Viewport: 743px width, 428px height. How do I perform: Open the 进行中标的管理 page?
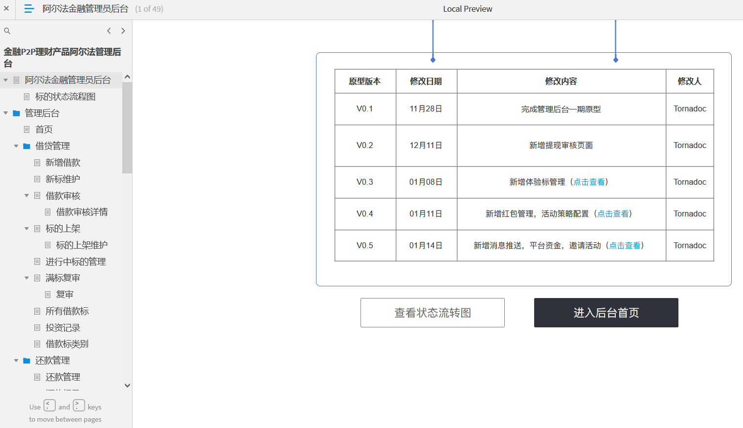[x=76, y=262]
